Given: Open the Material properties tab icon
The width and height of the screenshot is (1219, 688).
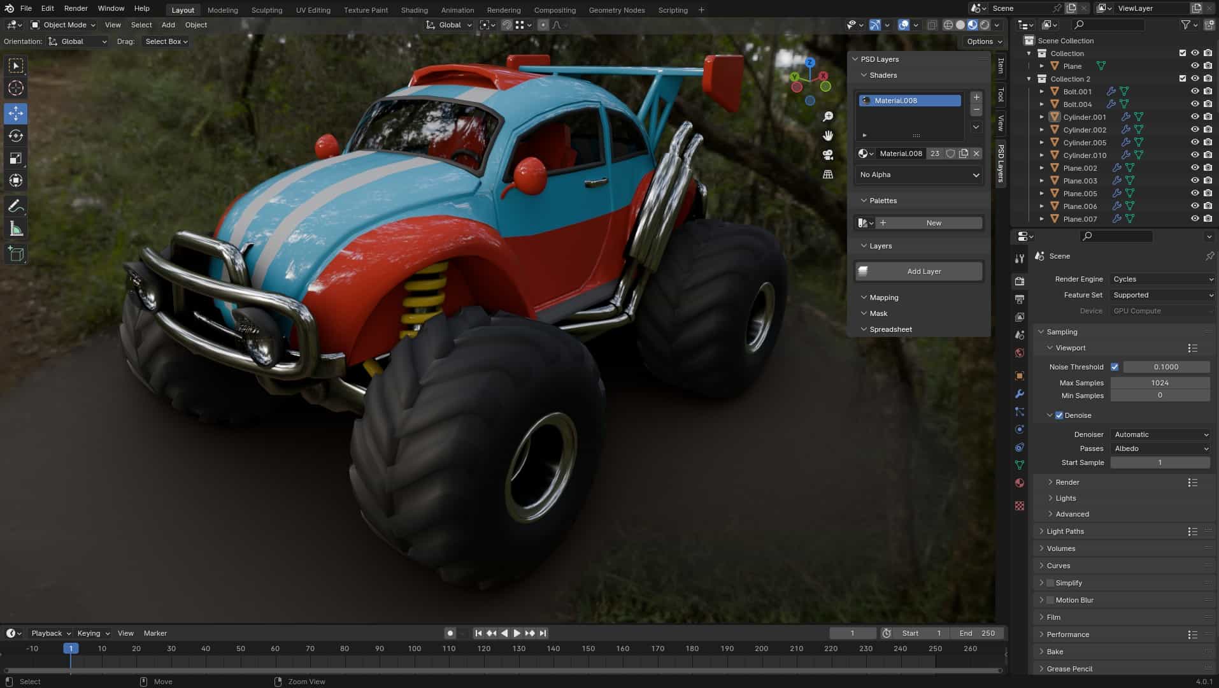Looking at the screenshot, I should click(1020, 483).
